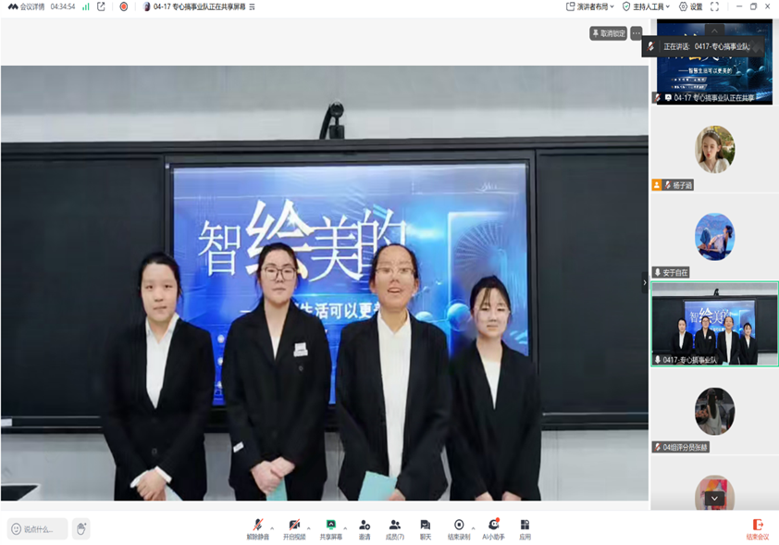Click the 正在讲话 speaker notification
779x545 pixels.
pos(702,46)
